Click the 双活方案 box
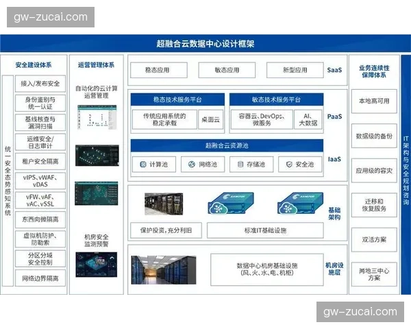Image resolution: width=411 pixels, height=329 pixels. pos(374,240)
